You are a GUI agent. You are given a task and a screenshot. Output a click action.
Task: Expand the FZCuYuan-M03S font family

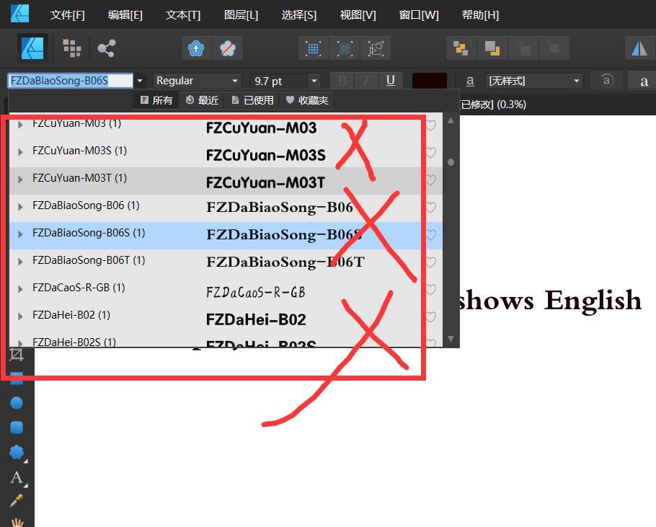(20, 152)
